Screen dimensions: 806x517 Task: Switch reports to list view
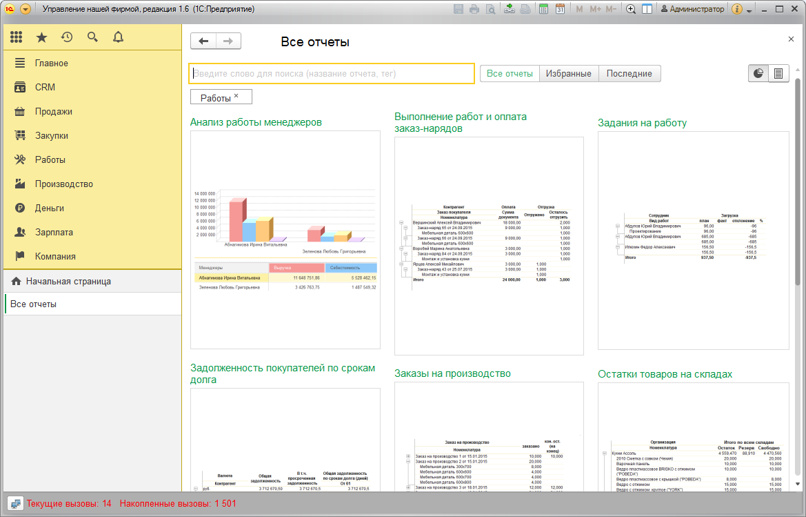point(778,74)
